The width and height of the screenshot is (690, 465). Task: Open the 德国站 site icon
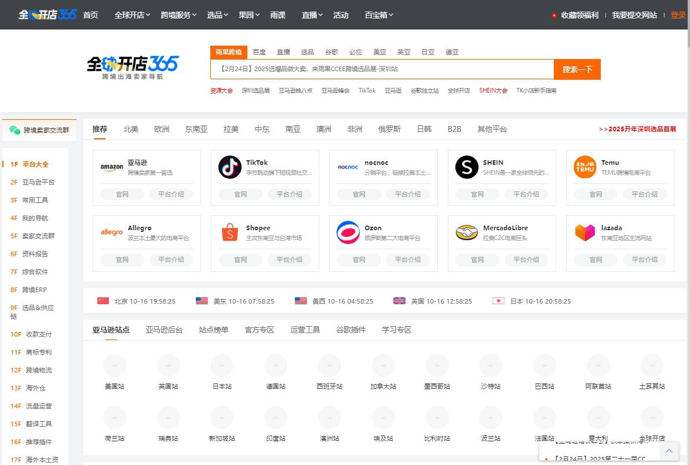click(275, 365)
